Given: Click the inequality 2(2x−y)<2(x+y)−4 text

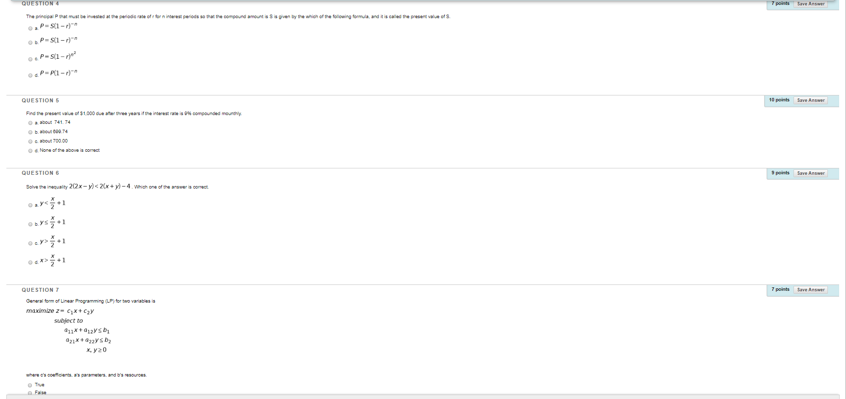Looking at the screenshot, I should (x=100, y=186).
